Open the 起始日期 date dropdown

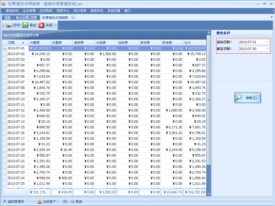pos(267,42)
